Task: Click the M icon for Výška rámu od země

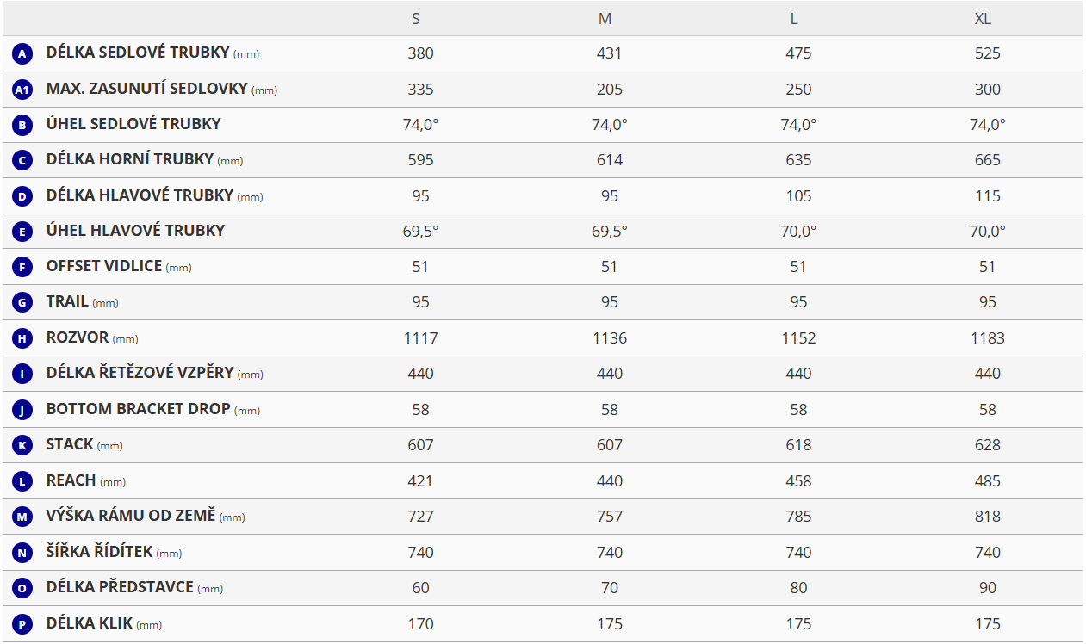Action: coord(22,517)
